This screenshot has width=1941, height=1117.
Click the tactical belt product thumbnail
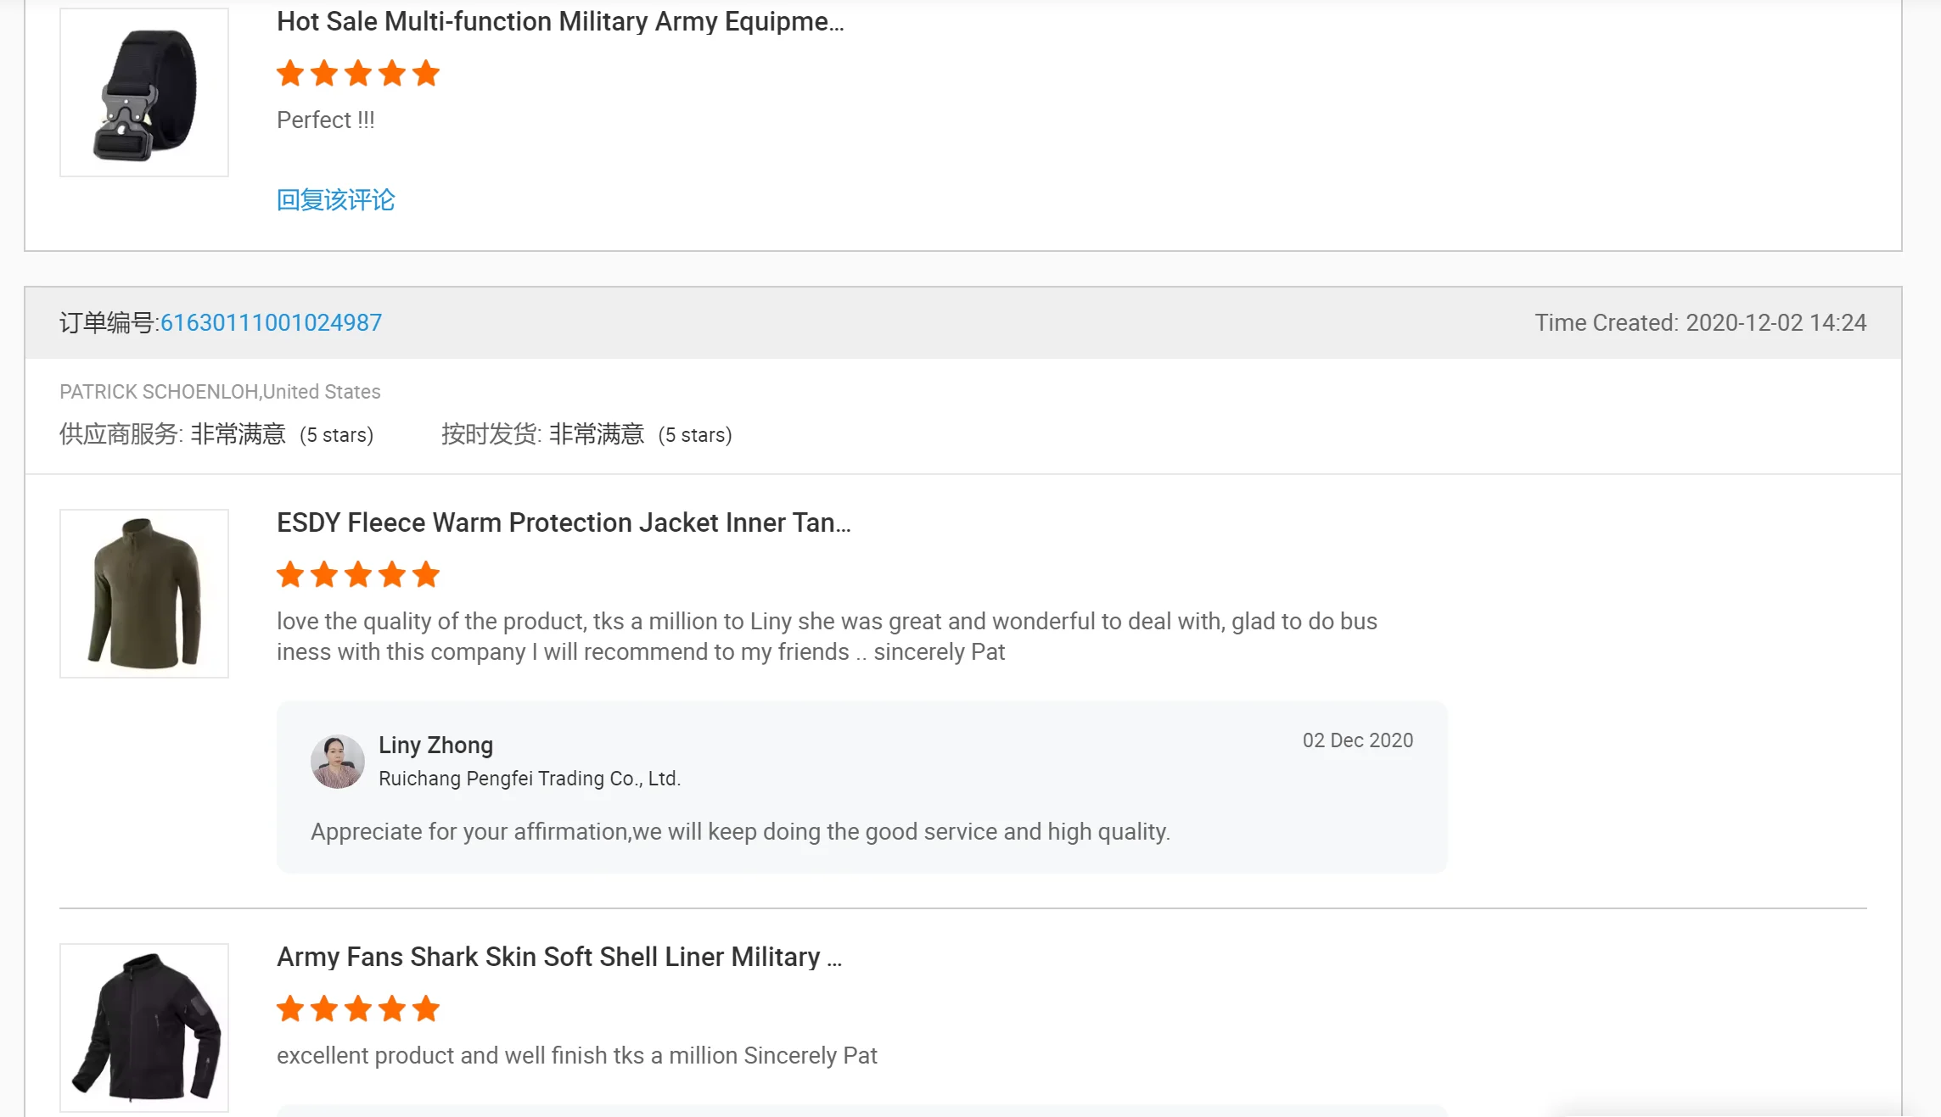click(143, 92)
